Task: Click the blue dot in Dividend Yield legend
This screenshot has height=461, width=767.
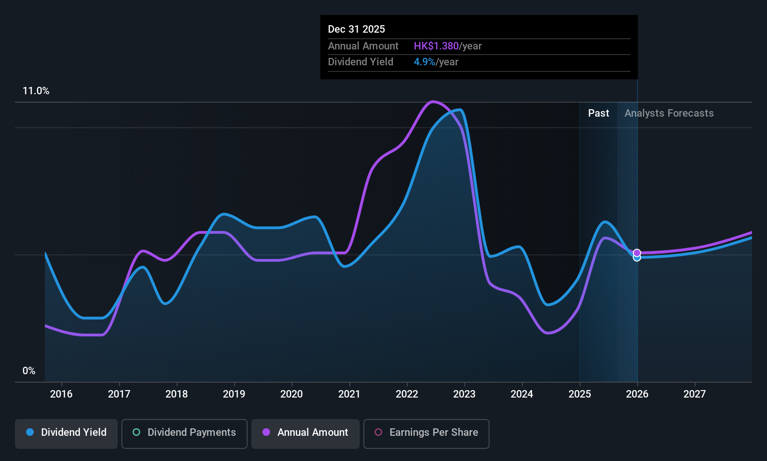Action: click(30, 433)
